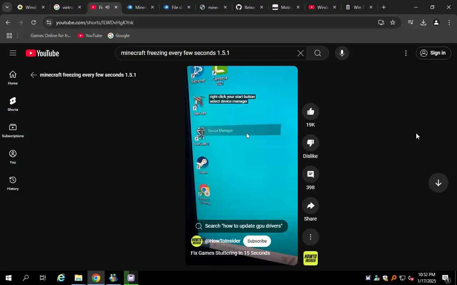Click the YouTube search magnifier button
The image size is (457, 285).
point(318,53)
